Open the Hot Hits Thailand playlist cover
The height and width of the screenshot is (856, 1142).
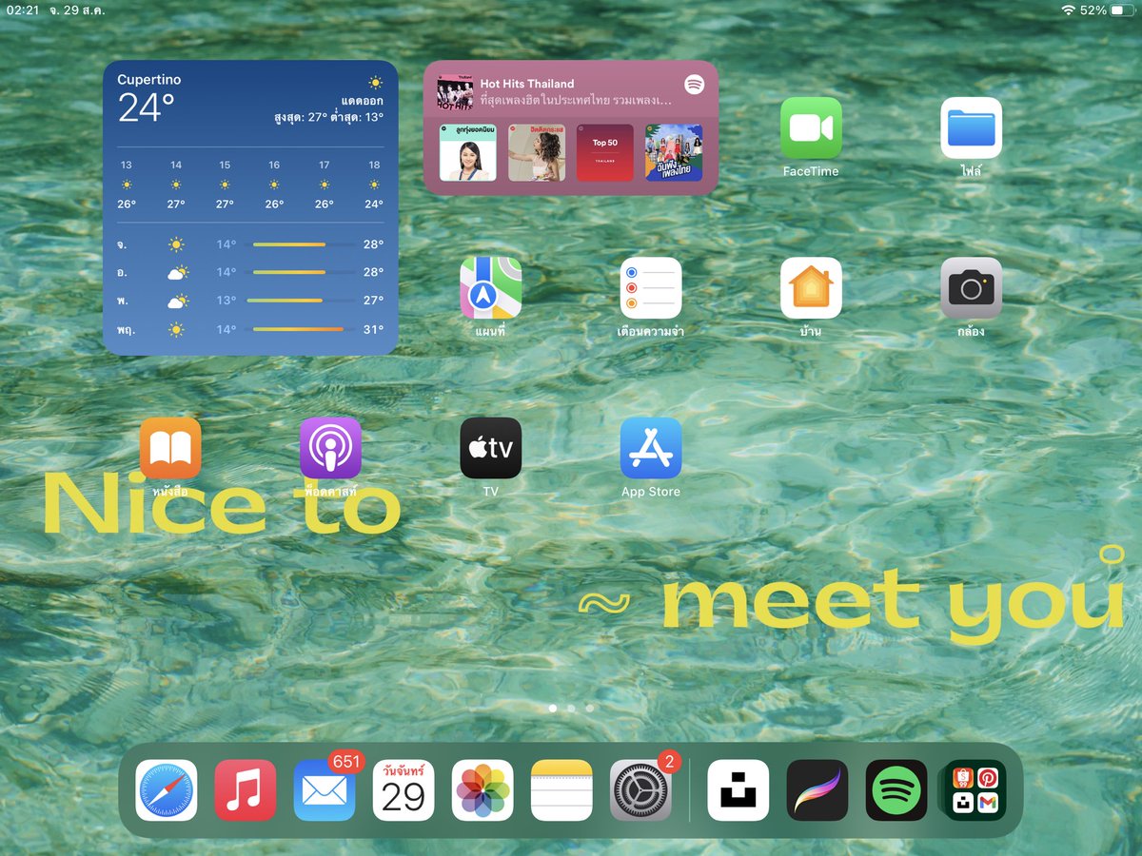(x=455, y=92)
